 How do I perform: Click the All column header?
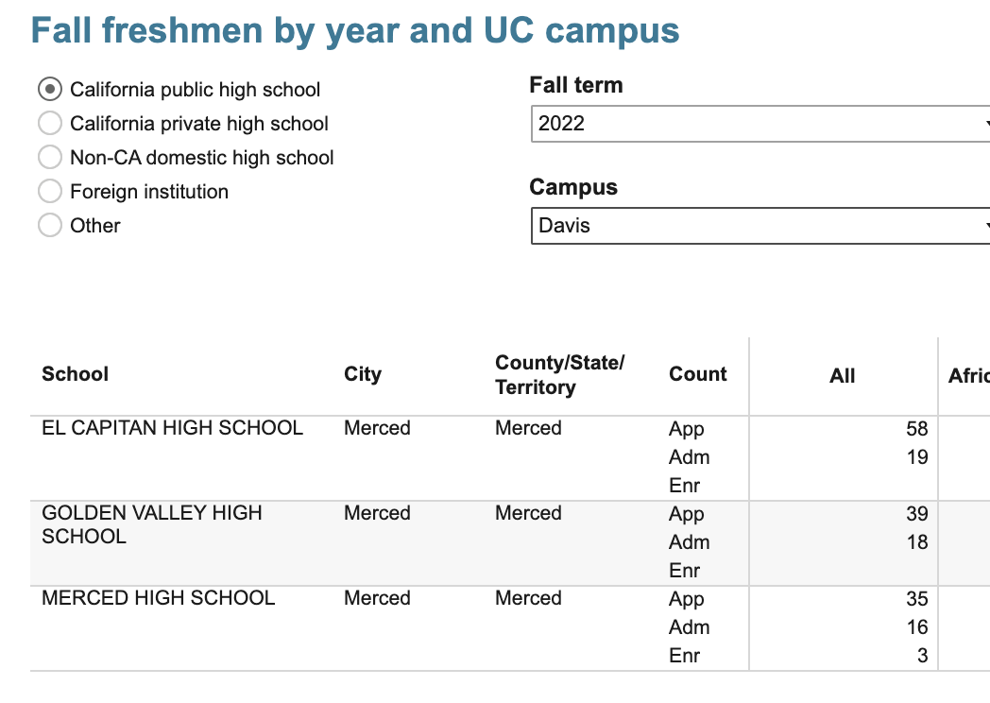click(x=842, y=376)
